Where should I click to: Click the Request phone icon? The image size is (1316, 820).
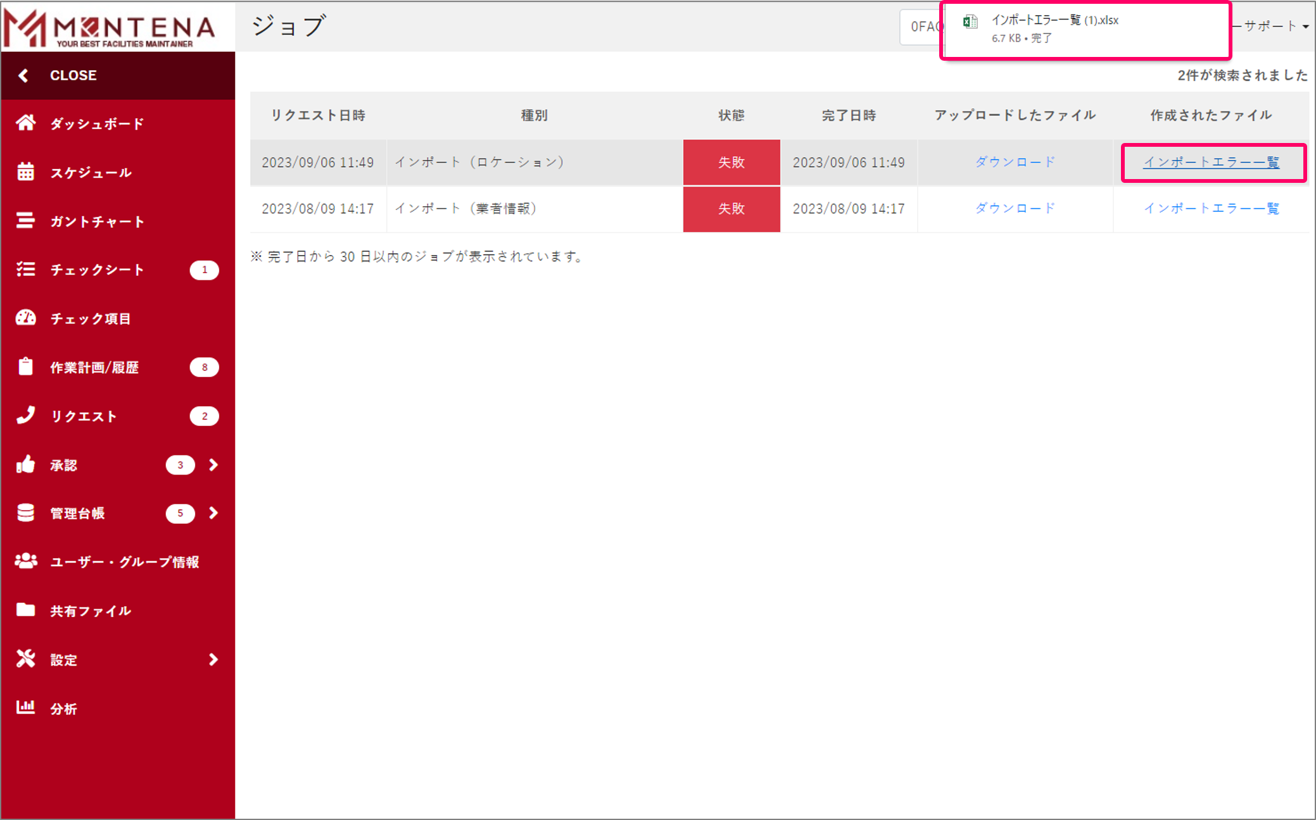coord(25,416)
